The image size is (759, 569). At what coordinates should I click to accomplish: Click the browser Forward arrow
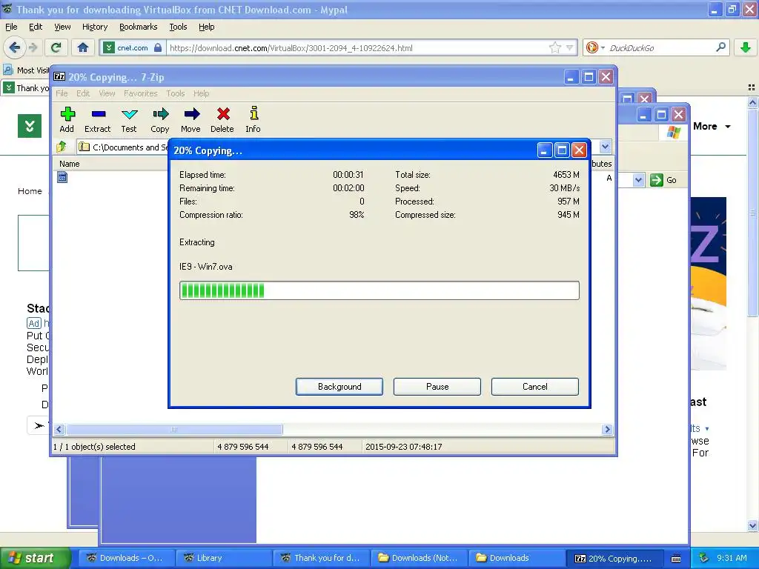[33, 47]
